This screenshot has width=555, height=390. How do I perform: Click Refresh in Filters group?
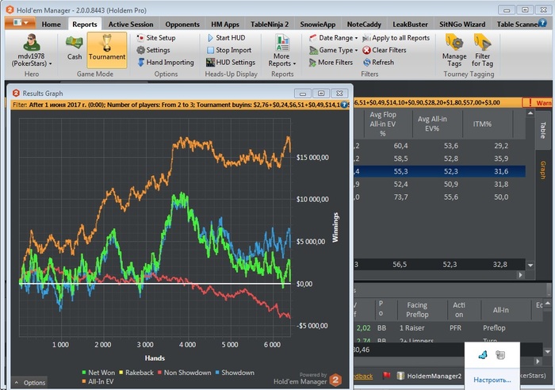tap(378, 63)
